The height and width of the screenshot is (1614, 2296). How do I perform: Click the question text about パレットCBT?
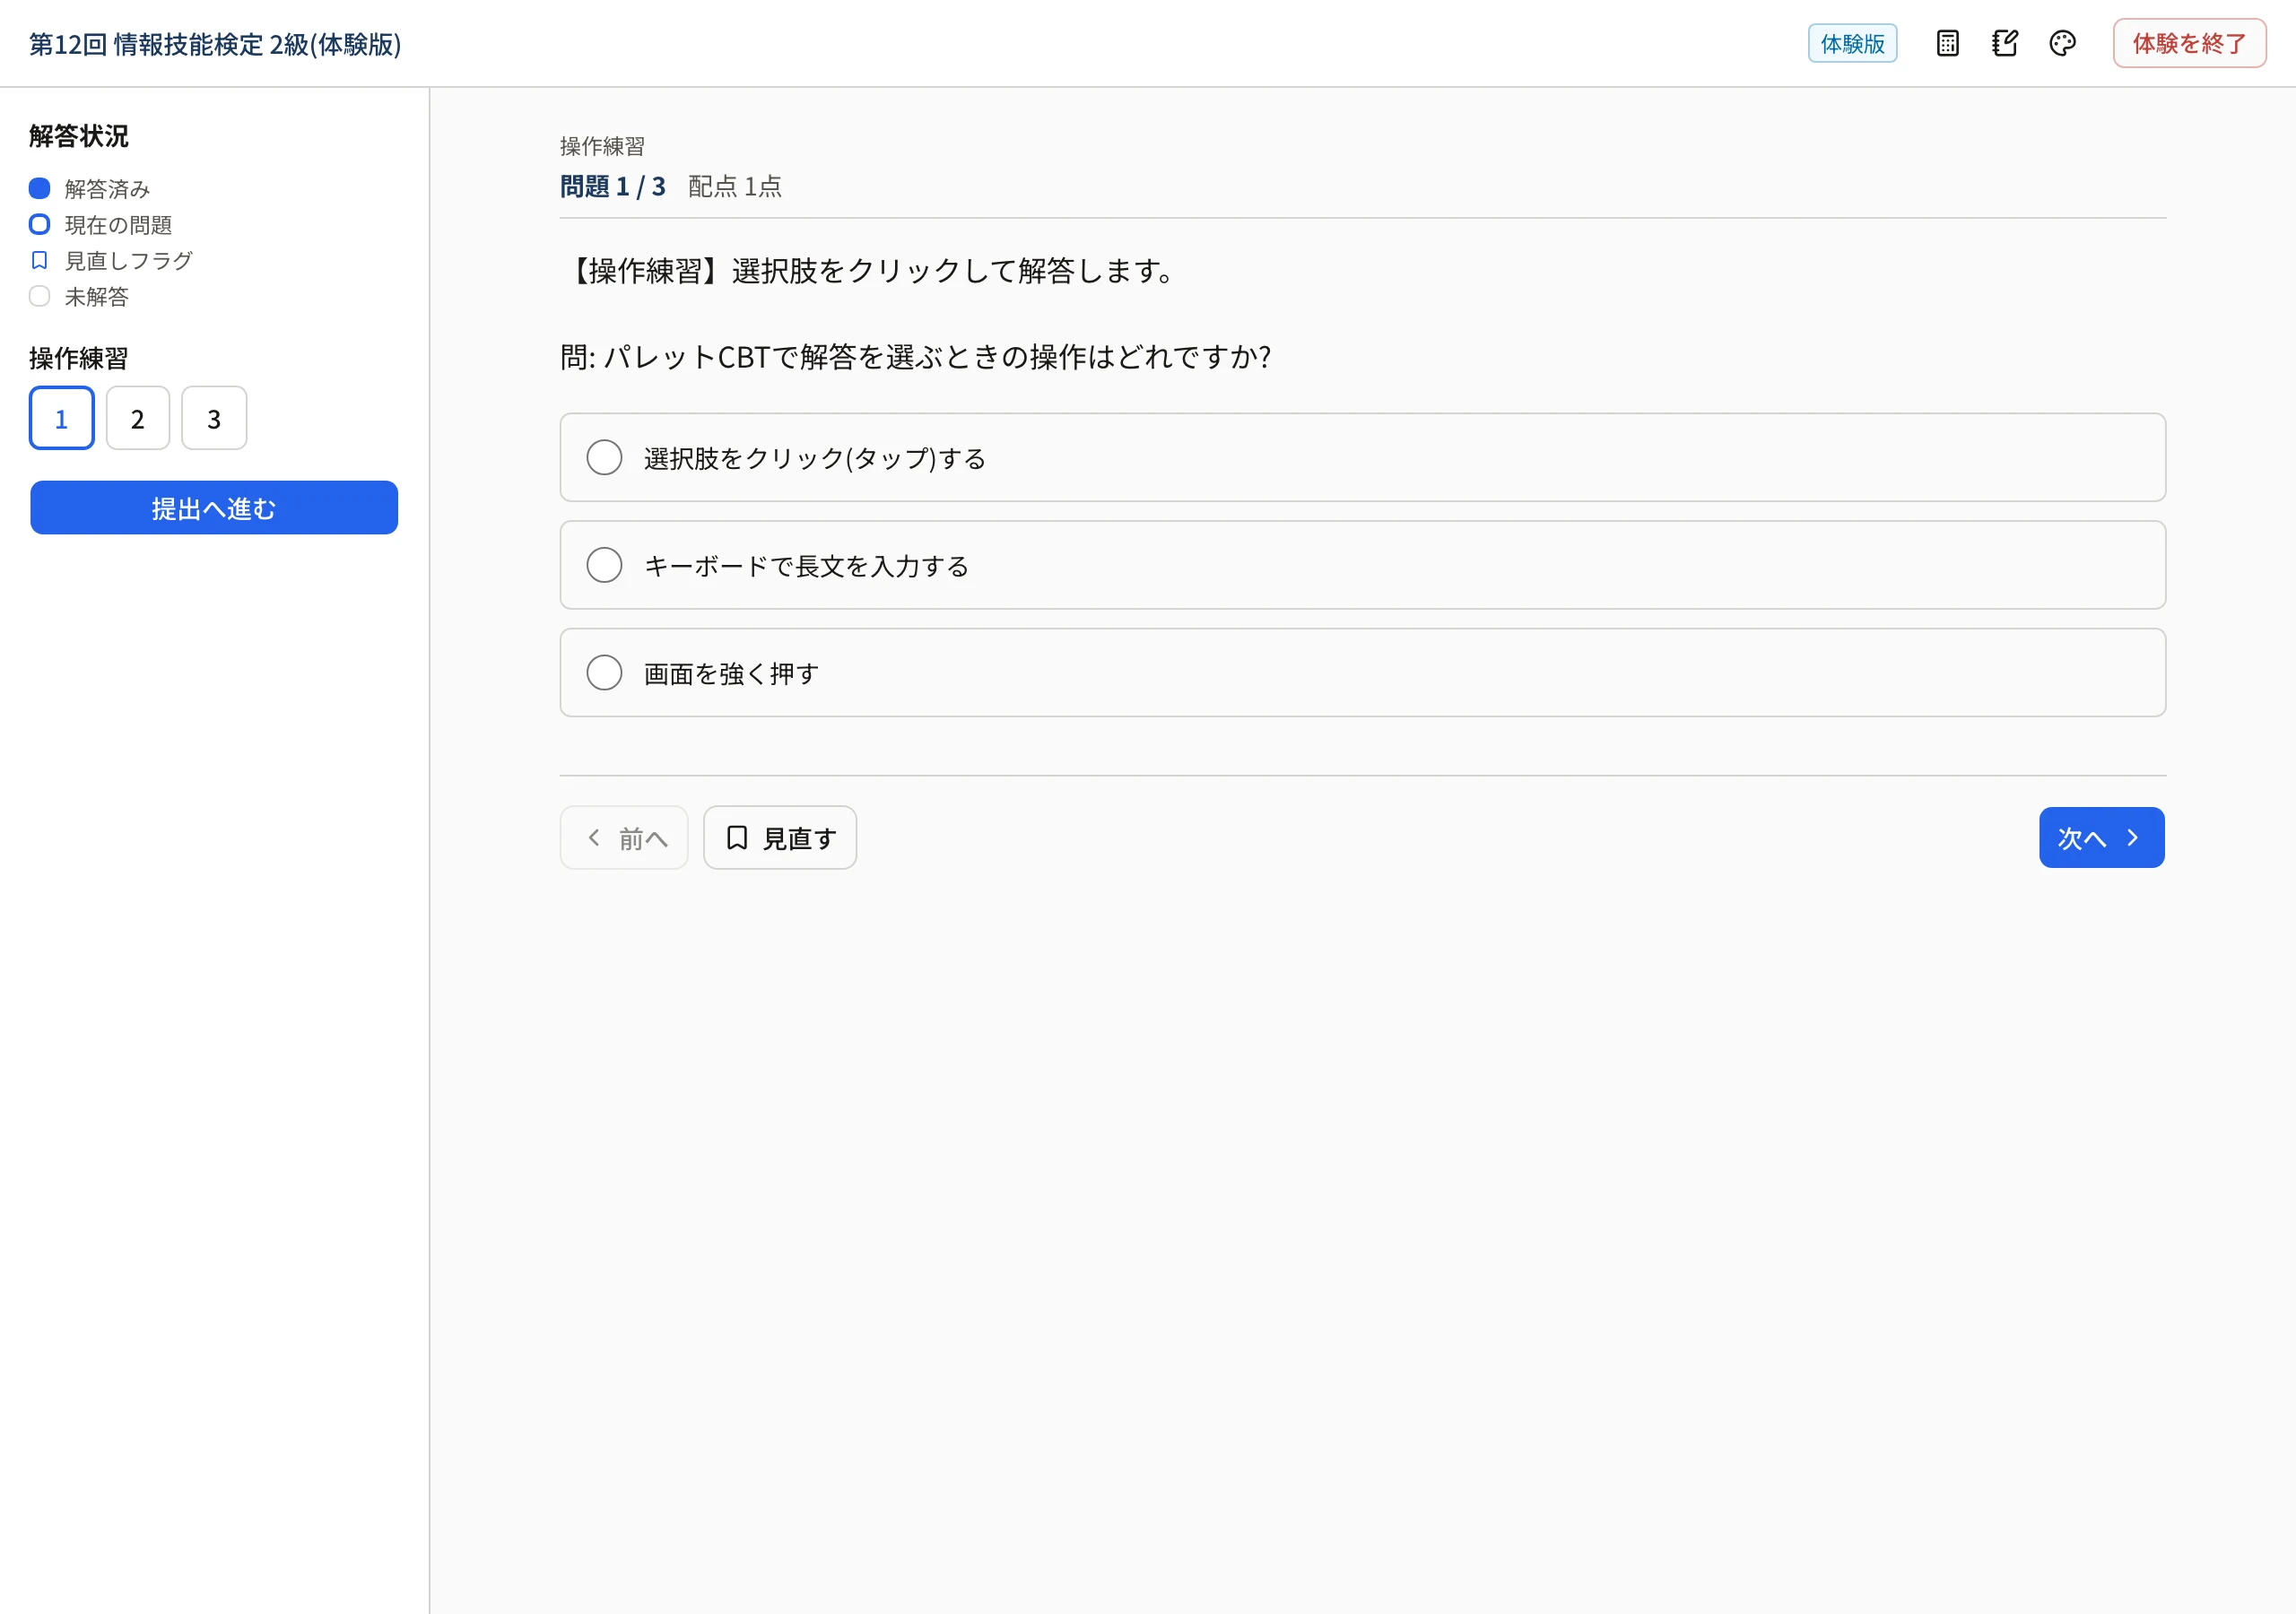(x=916, y=357)
